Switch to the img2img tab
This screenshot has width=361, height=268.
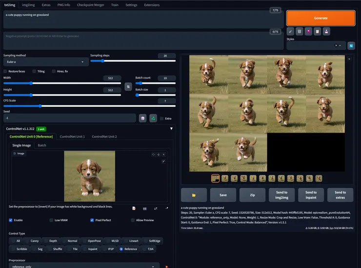[x=28, y=5]
